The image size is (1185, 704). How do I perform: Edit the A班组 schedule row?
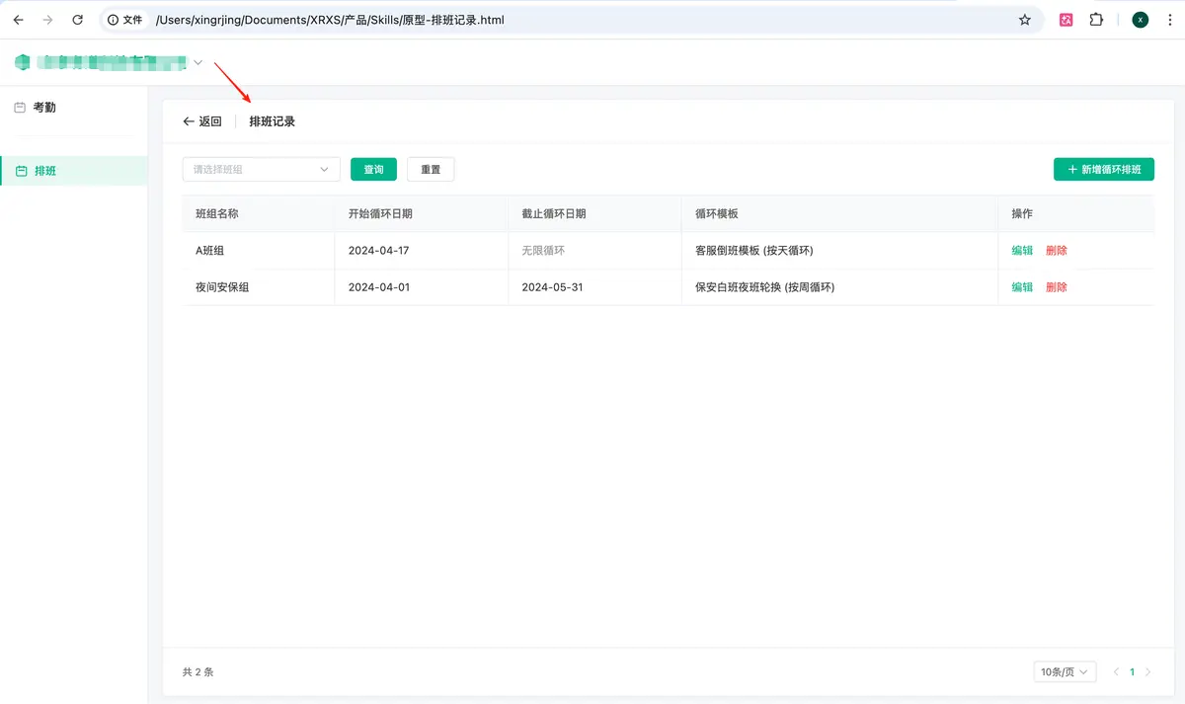pyautogui.click(x=1022, y=251)
